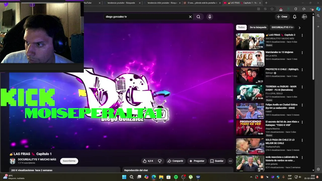Select the Todos filter chip
Image resolution: width=322 pixels, height=181 pixels.
[x=241, y=27]
